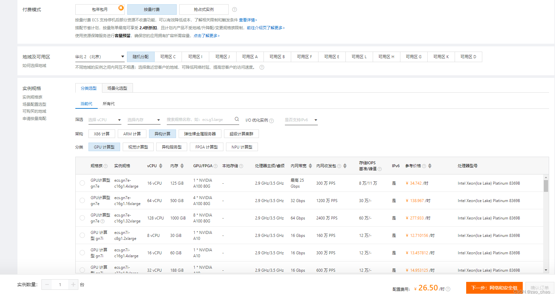Select the ecs.gn7e-c16g1.32xlarge instance radio
Viewport: 555px width, 297px height.
coord(82,218)
